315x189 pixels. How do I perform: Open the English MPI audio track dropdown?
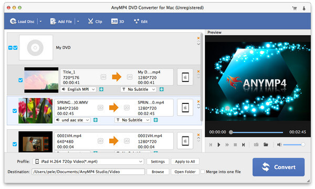(78, 89)
